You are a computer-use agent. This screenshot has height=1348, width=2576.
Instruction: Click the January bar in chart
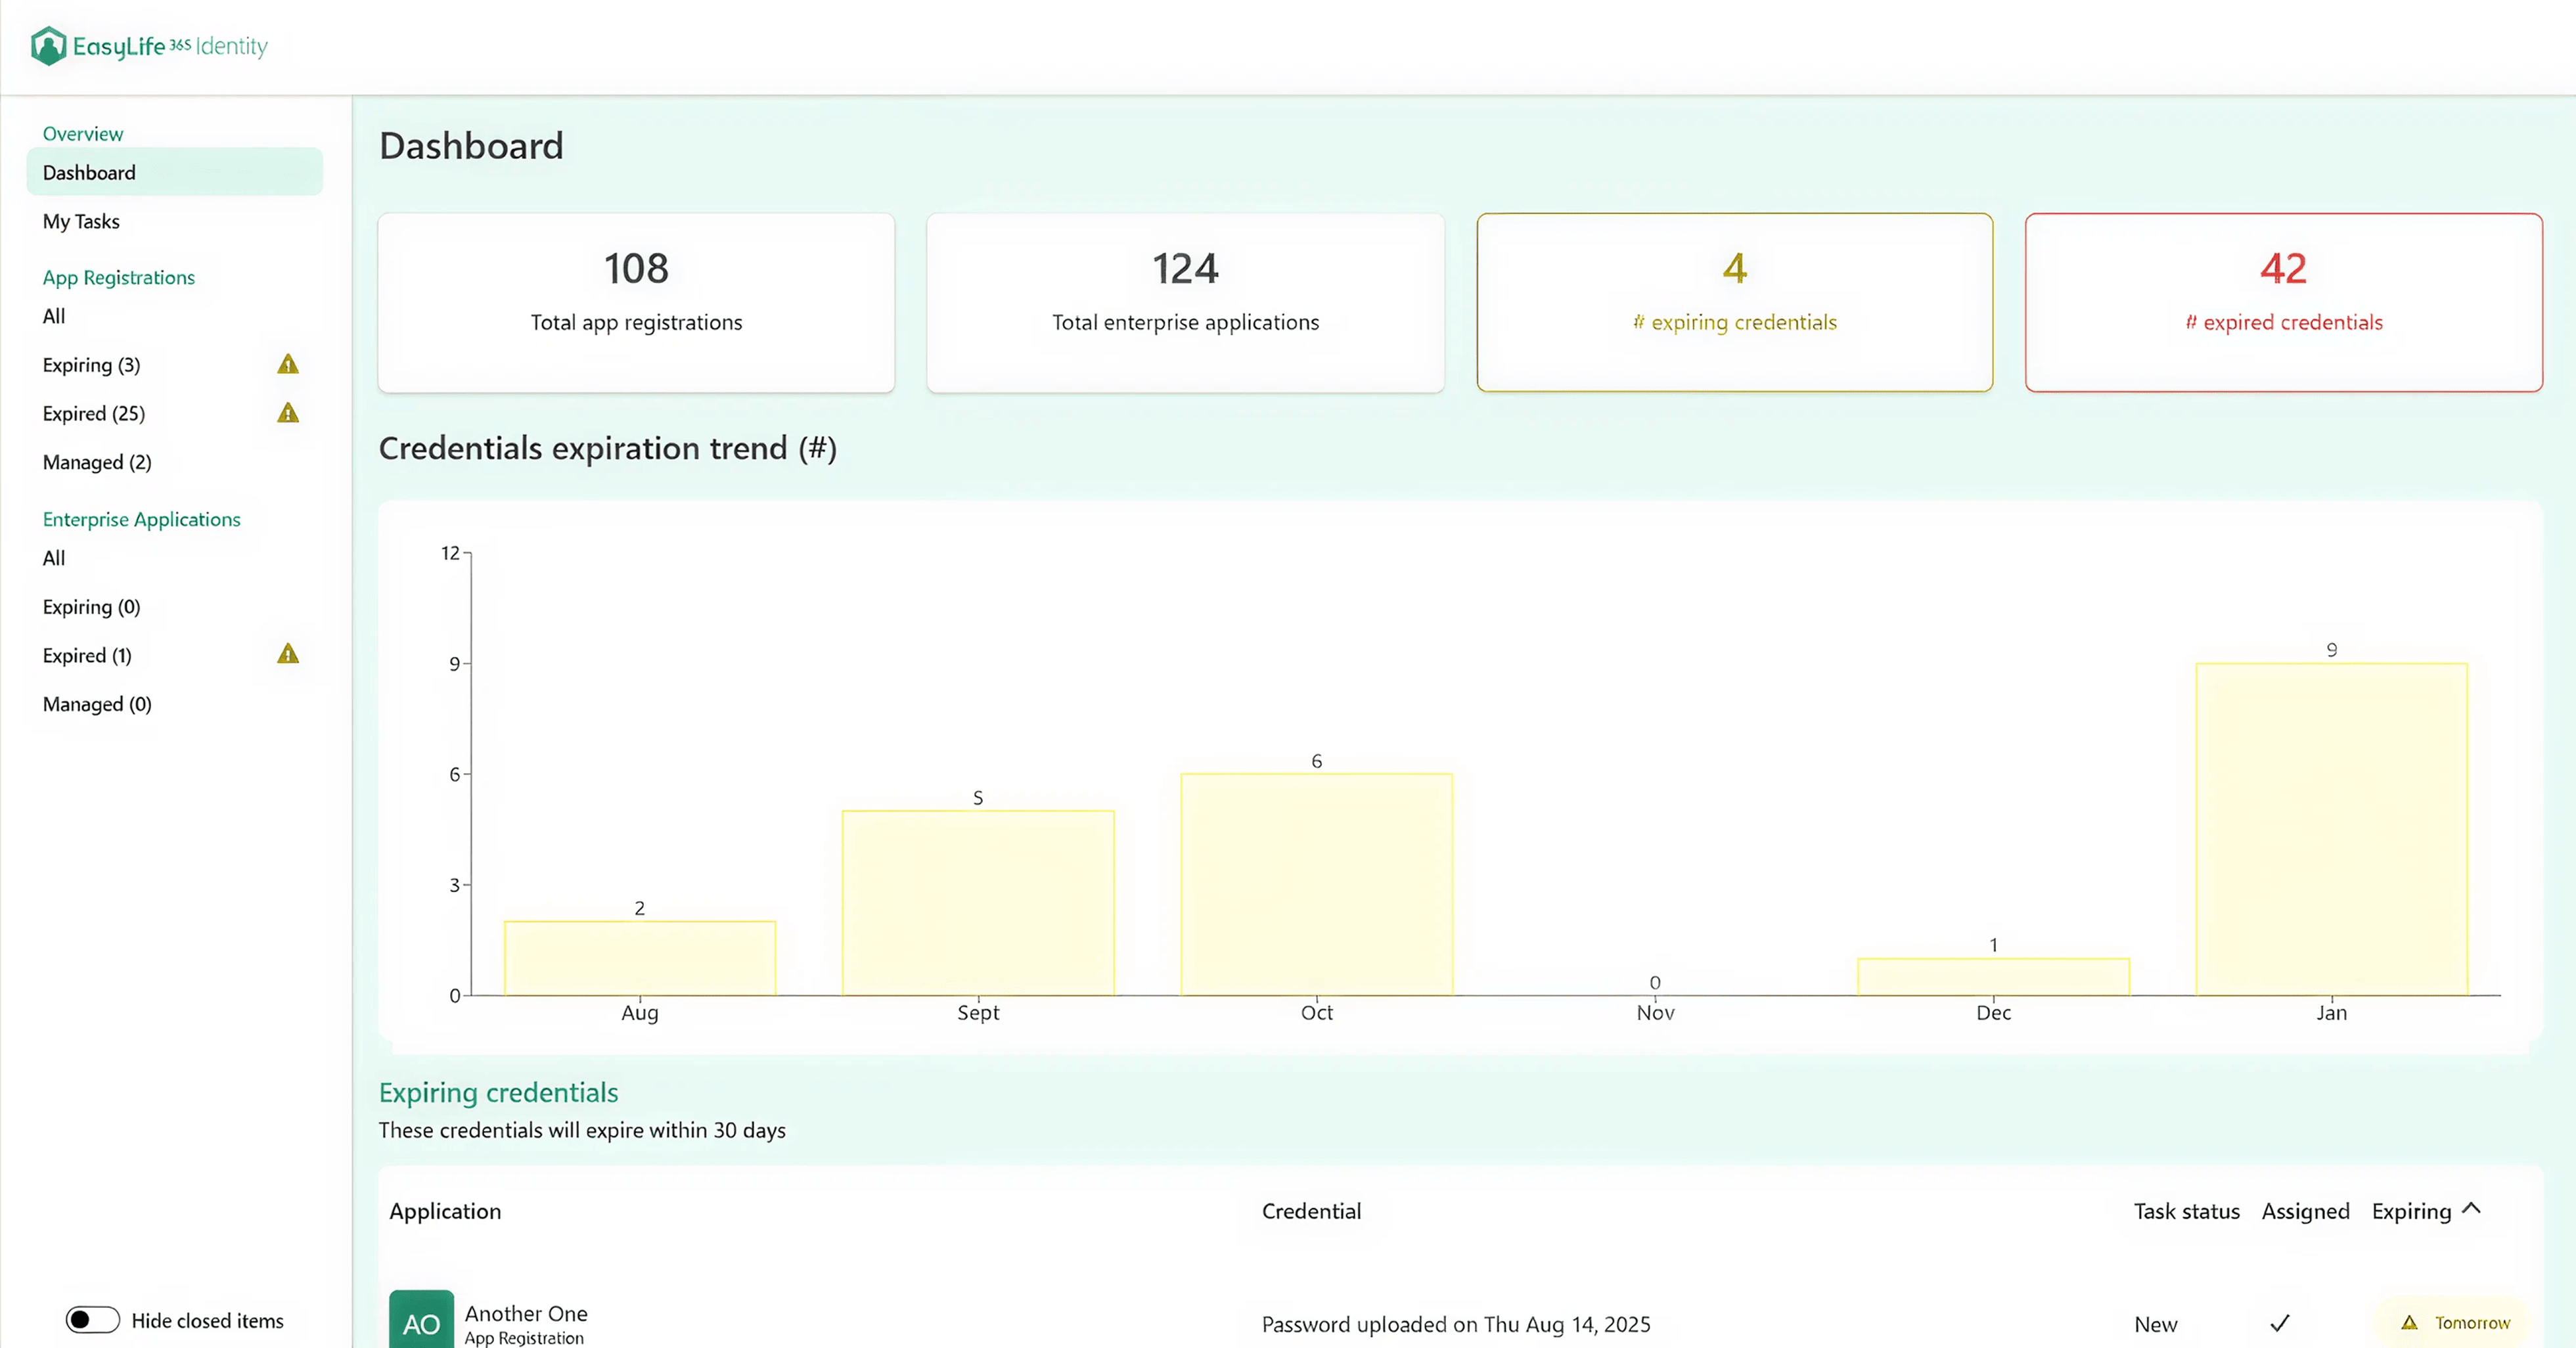click(x=2331, y=829)
